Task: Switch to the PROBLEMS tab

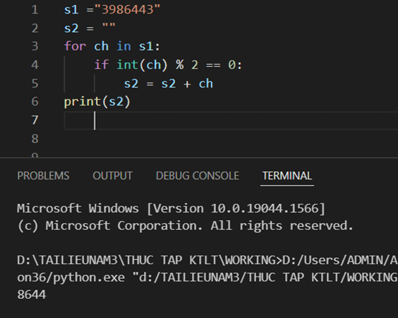Action: 43,176
